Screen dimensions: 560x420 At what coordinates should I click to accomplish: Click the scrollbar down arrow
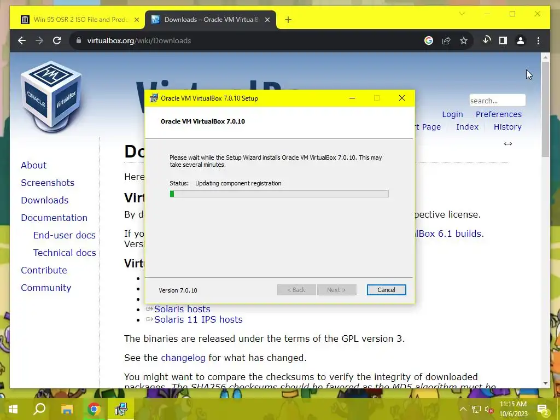(x=545, y=383)
